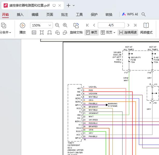The image size is (159, 155).
Task: Click the VIO/YEL wire label
Action: coord(93,87)
